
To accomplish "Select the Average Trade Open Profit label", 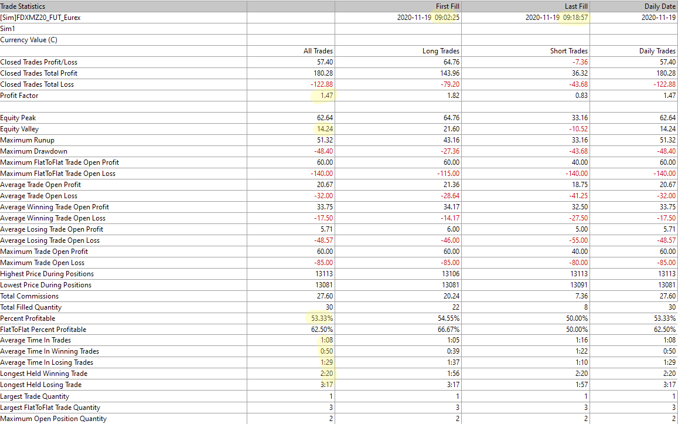I will (40, 185).
